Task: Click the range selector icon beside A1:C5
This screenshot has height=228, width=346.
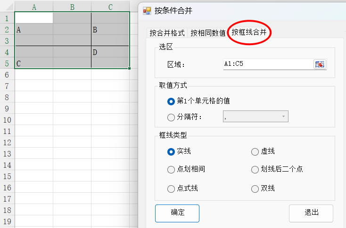Action: pyautogui.click(x=320, y=64)
